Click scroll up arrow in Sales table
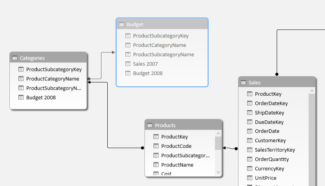The width and height of the screenshot is (325, 186). [312, 91]
